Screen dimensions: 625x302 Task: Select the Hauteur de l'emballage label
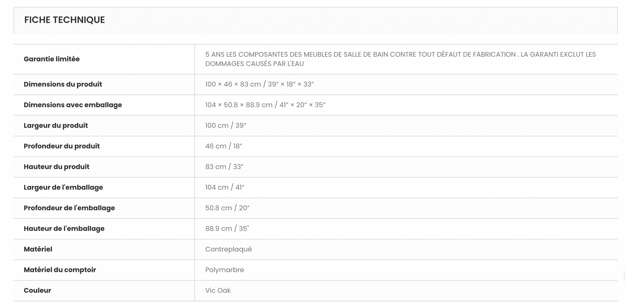[64, 229]
